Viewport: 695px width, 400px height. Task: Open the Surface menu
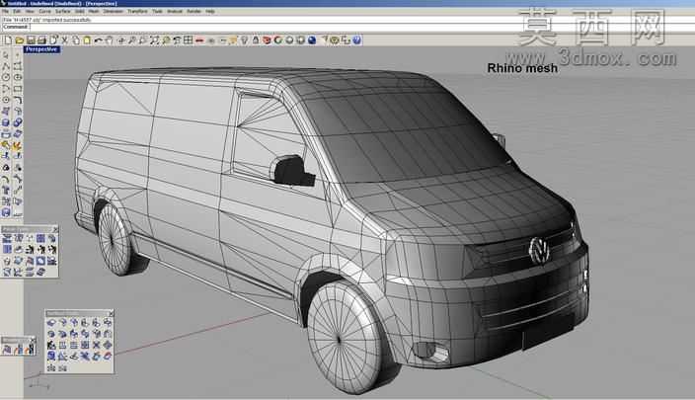[x=63, y=11]
